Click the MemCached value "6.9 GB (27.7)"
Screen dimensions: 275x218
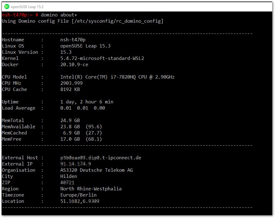click(82, 133)
